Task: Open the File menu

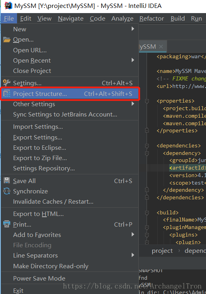Action: (x=9, y=18)
